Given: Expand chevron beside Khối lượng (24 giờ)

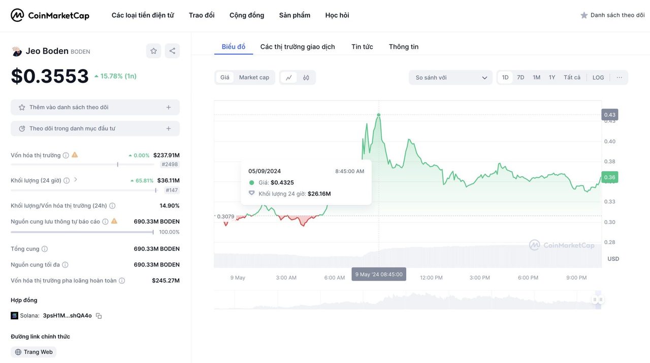Looking at the screenshot, I should [x=76, y=180].
